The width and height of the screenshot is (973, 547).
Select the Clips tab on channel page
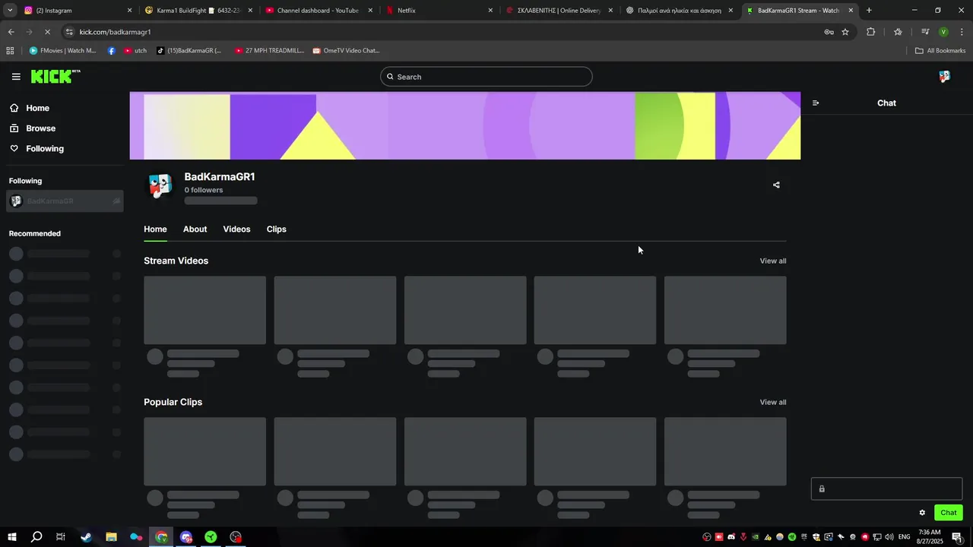coord(277,229)
